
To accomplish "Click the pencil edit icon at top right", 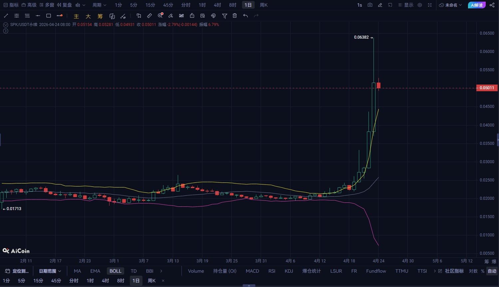I will coord(380,5).
